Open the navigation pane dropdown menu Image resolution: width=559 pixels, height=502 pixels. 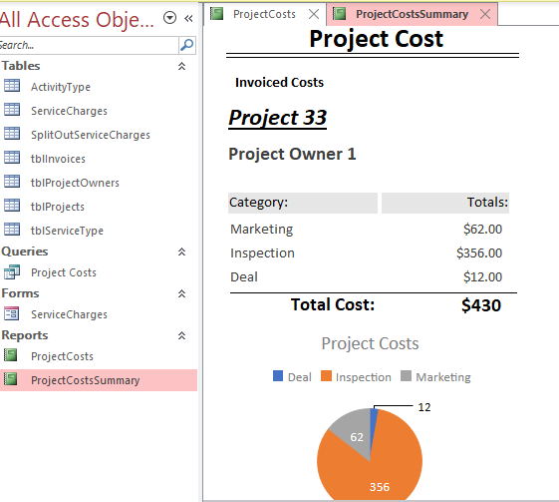pyautogui.click(x=169, y=18)
